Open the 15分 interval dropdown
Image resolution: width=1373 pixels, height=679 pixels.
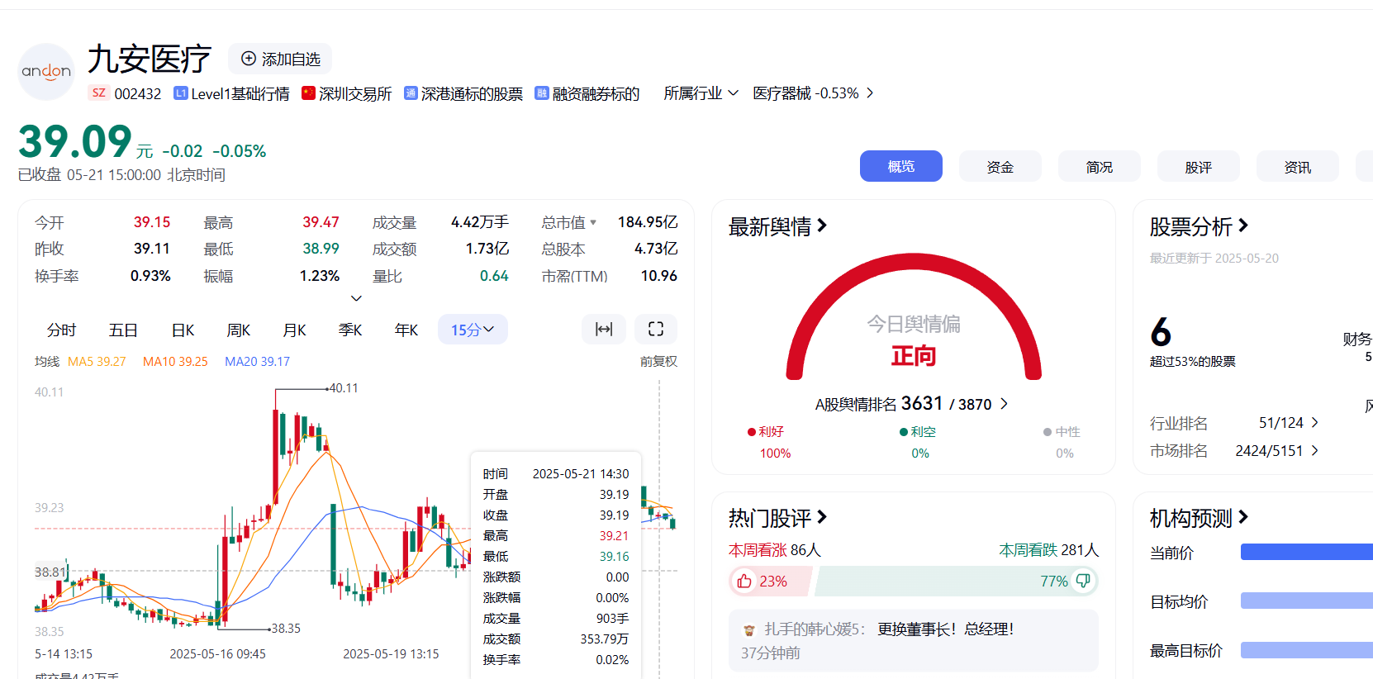tap(473, 330)
